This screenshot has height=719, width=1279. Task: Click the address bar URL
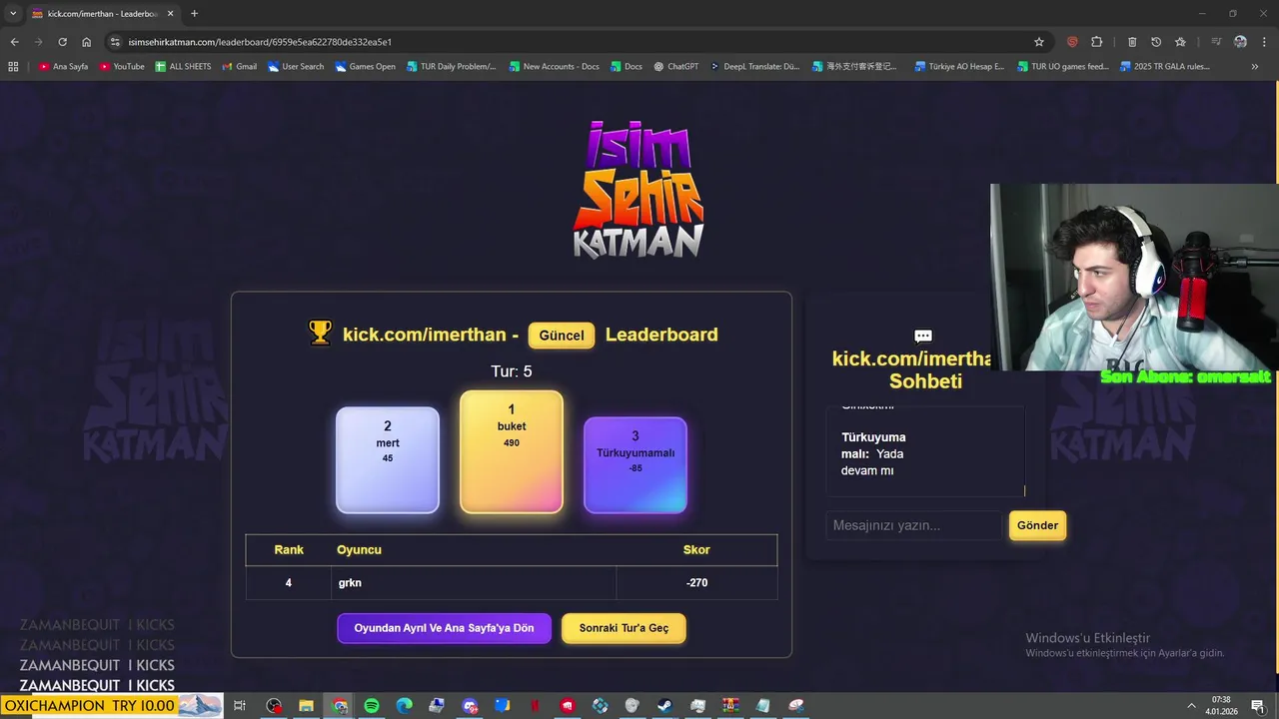tap(260, 42)
